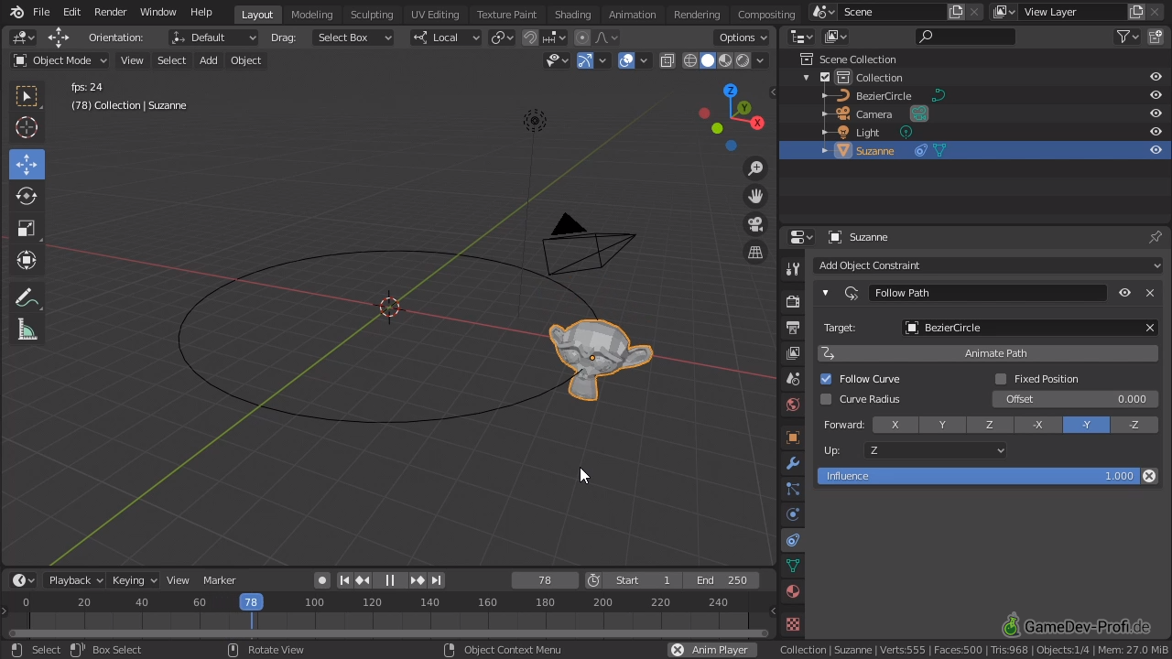1172x659 pixels.
Task: Open the Material properties tab
Action: point(793,590)
